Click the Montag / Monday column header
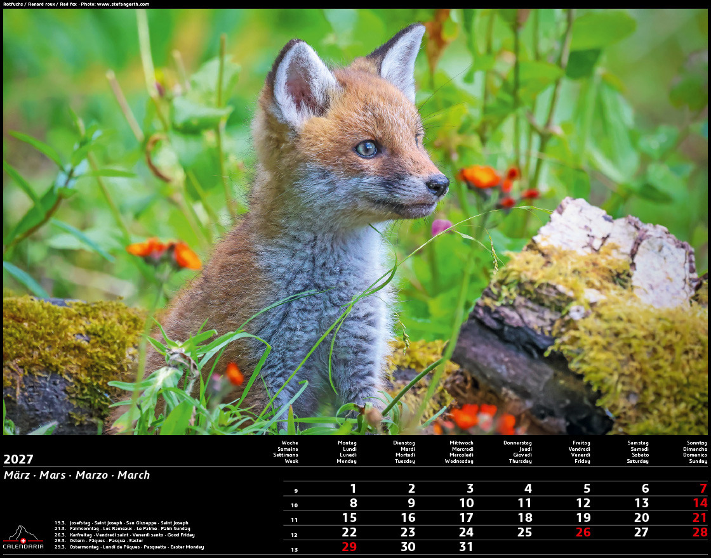 pos(347,452)
